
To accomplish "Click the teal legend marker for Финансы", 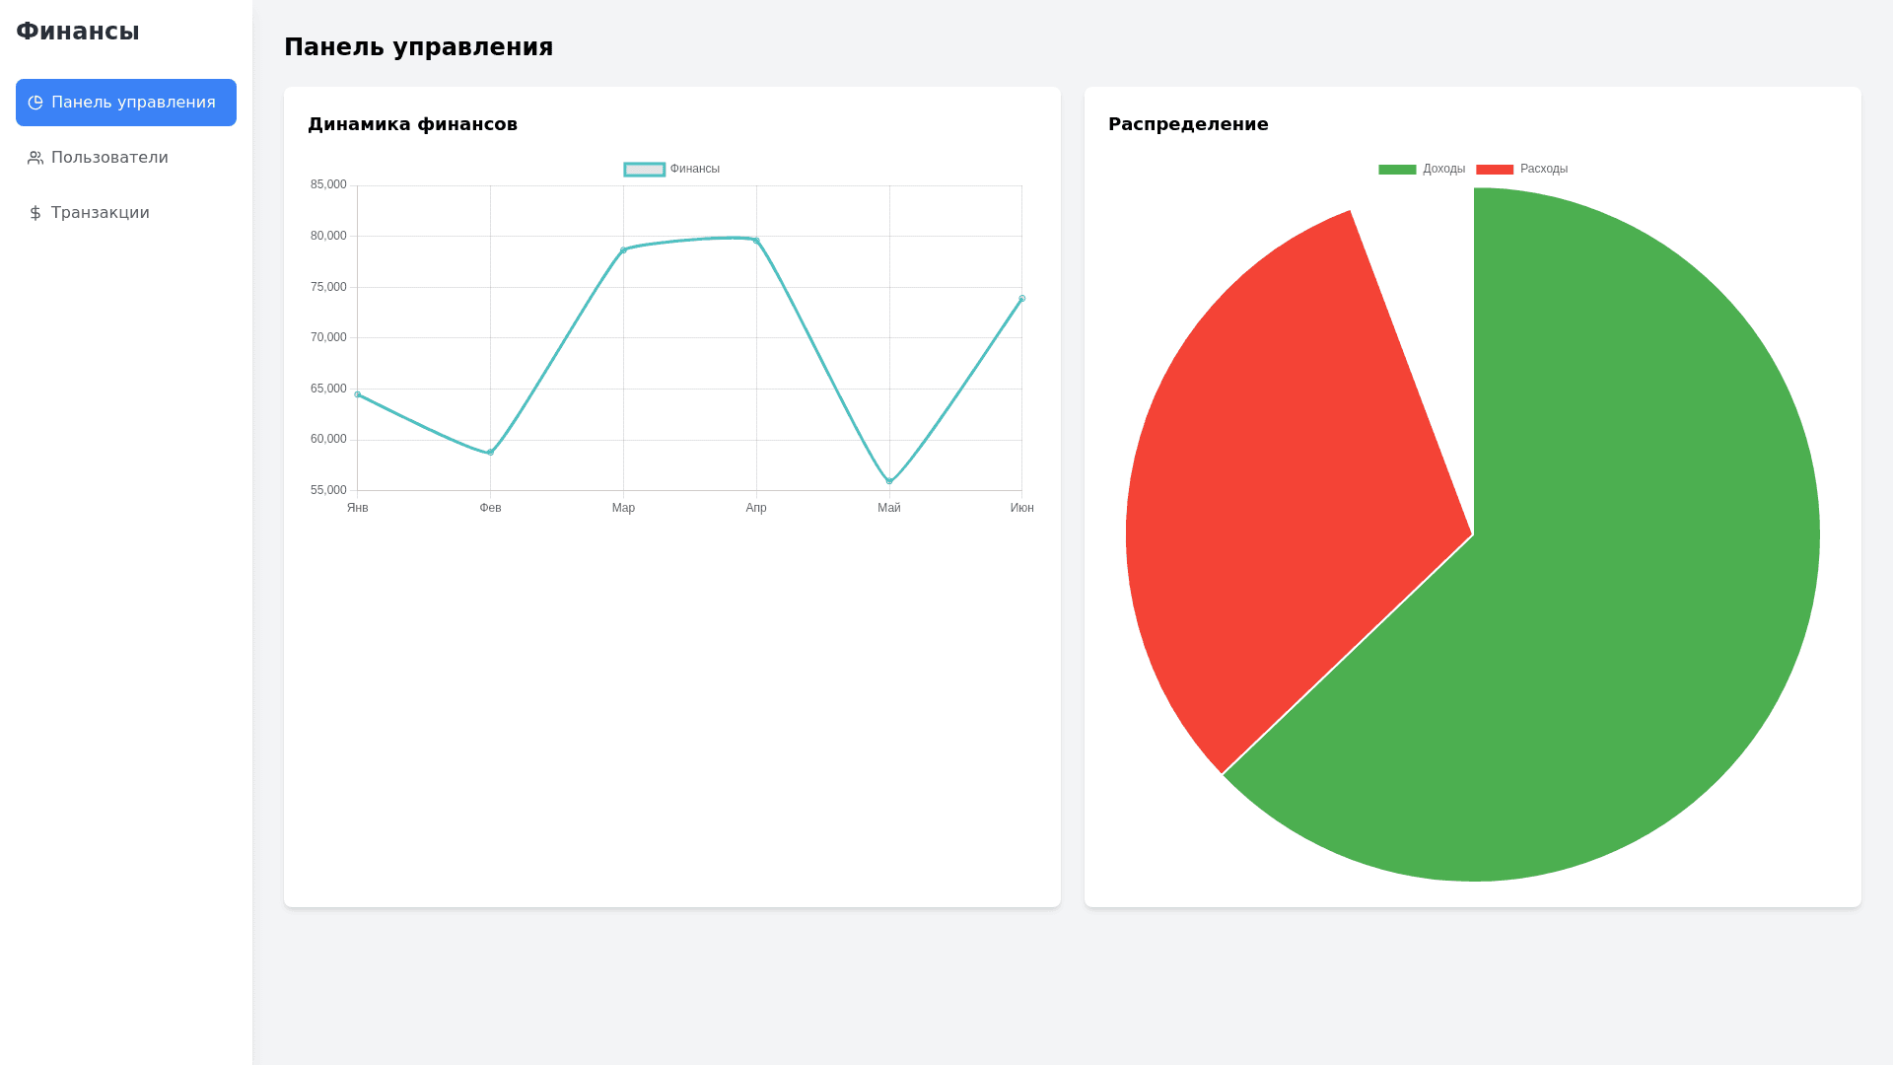I will (643, 169).
